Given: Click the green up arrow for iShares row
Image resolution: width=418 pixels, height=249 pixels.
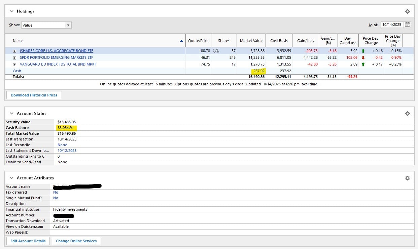Looking at the screenshot, I should pyautogui.click(x=363, y=51).
